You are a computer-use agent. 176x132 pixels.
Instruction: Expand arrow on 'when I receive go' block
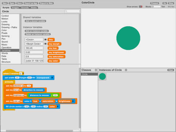pos(23,73)
